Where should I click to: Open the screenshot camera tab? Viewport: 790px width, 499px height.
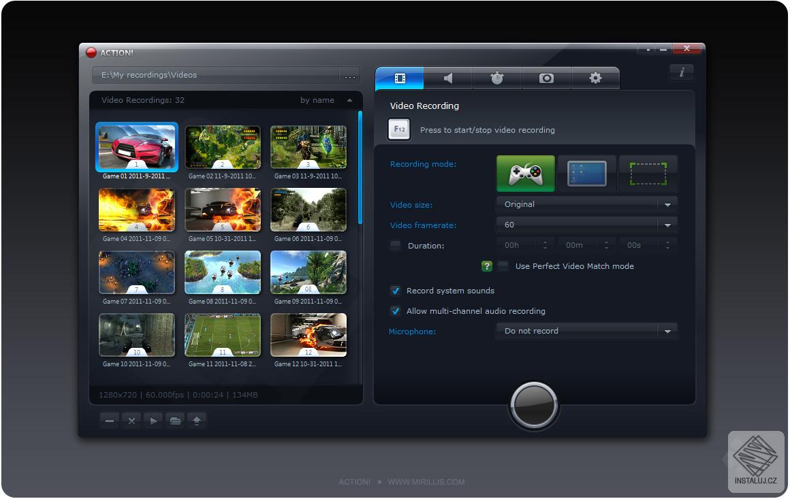tap(546, 78)
